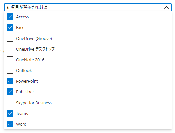This screenshot has height=133, width=175.
Task: Click the Outlook label text
Action: point(24,71)
